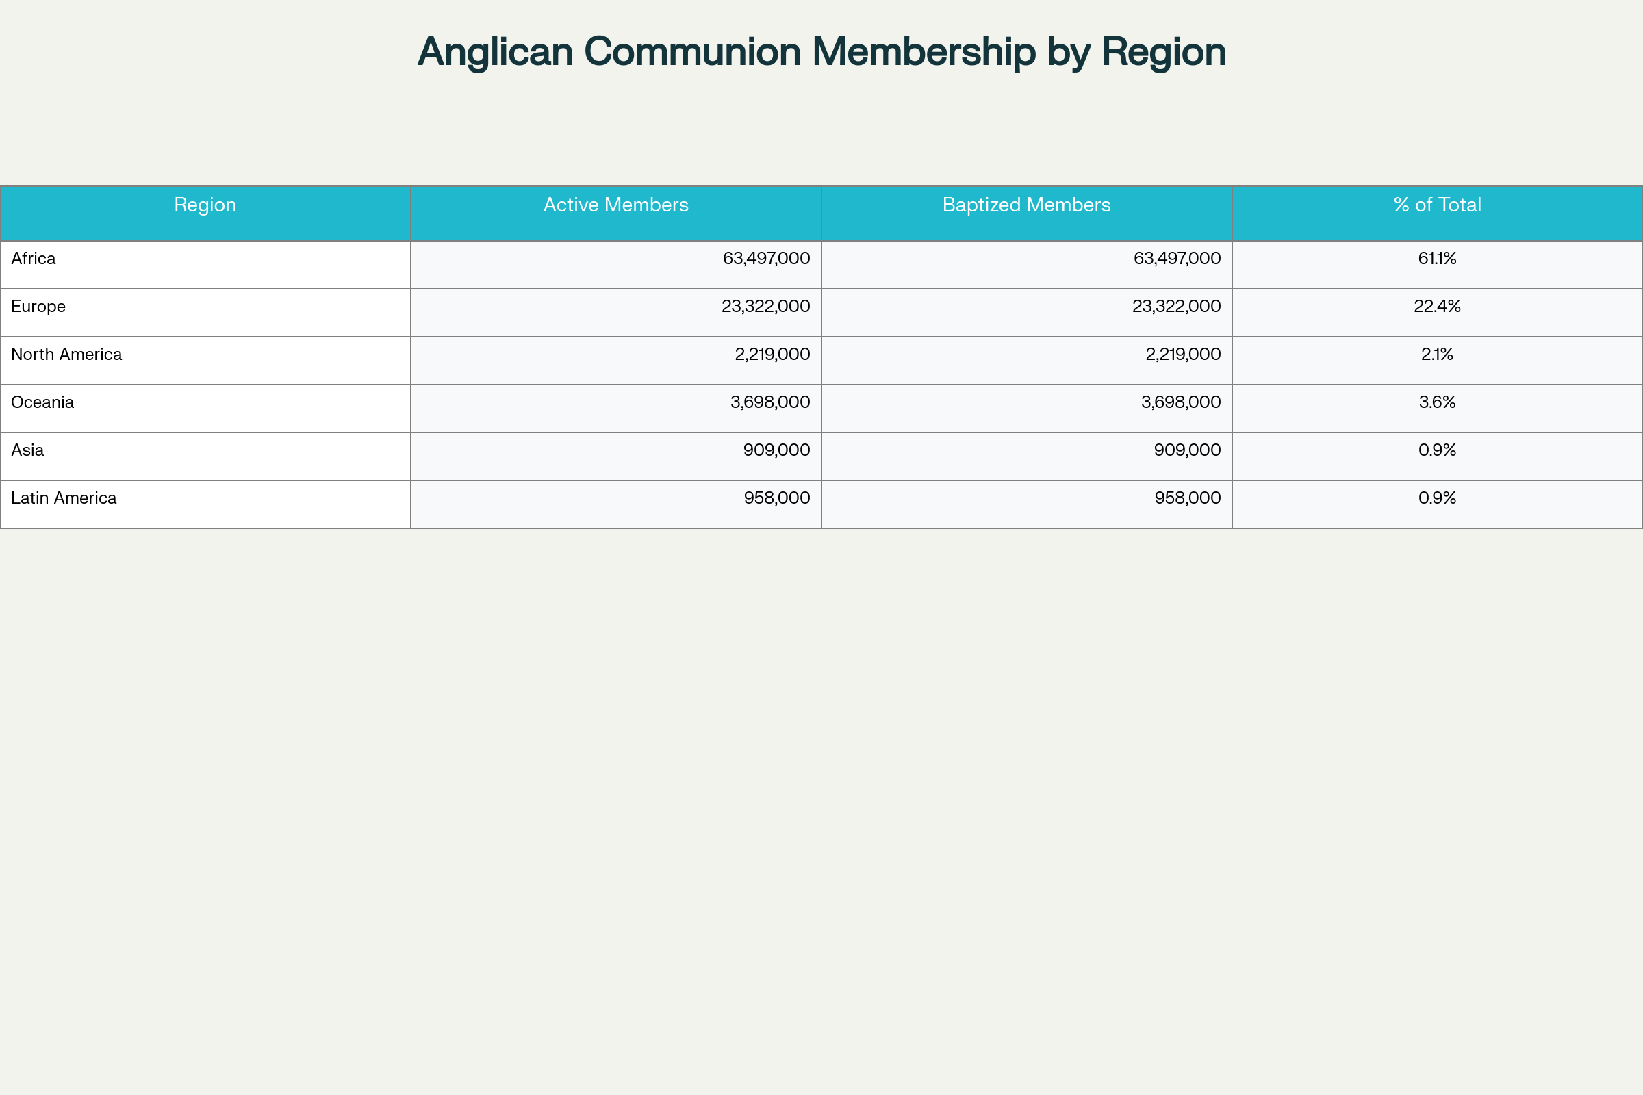This screenshot has width=1643, height=1095.
Task: Select Europe's Baptized Members value
Action: click(1176, 307)
